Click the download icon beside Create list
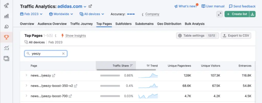 point(252,14)
